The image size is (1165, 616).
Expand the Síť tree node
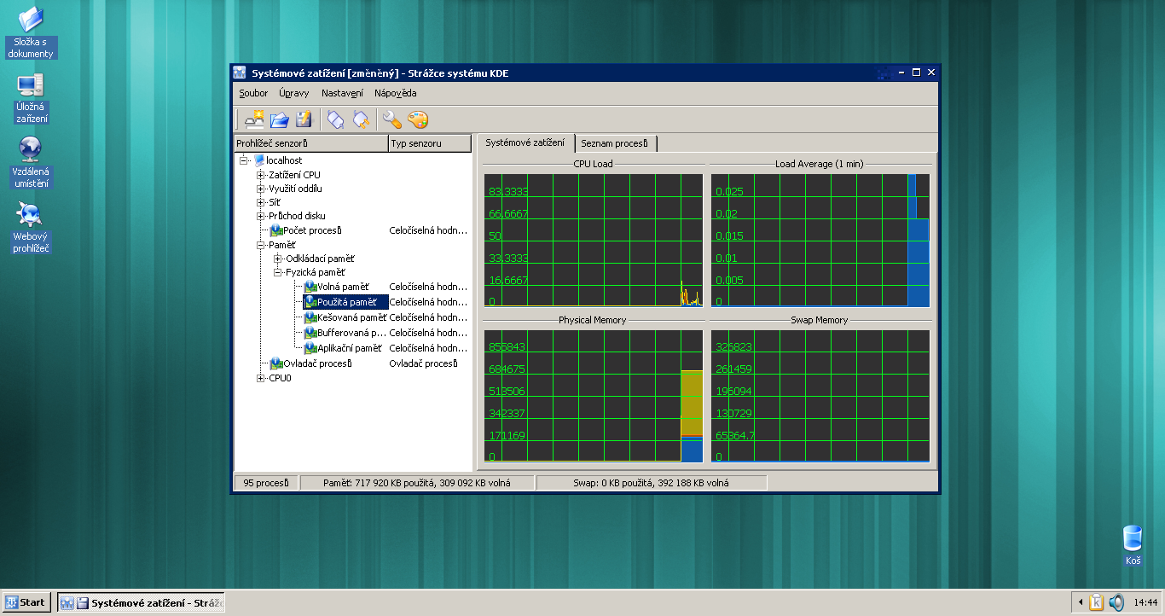261,202
